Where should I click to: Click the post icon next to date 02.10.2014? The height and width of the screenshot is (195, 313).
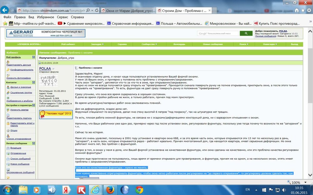pyautogui.click(x=40, y=63)
